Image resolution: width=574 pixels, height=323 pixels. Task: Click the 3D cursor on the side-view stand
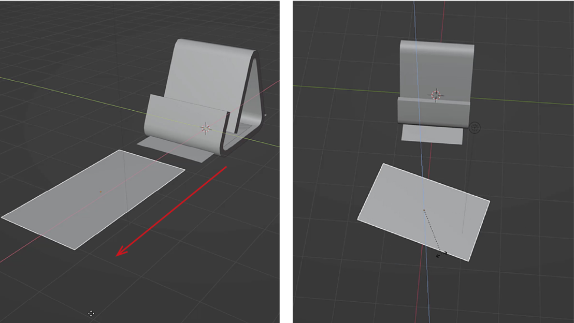[206, 128]
